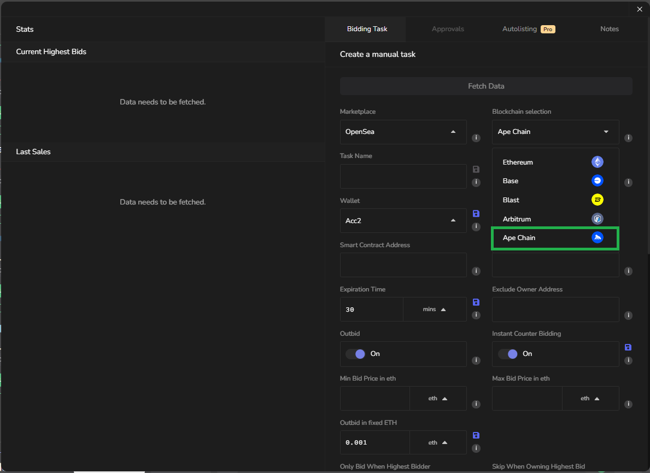Open the Approvals tab
Viewport: 650px width, 473px height.
click(448, 29)
